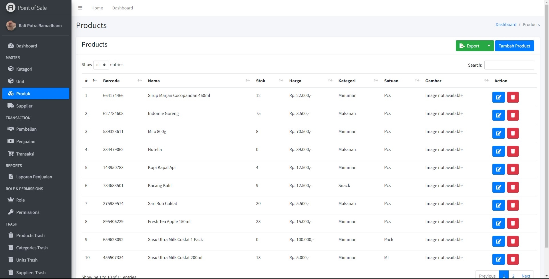Open Categories Trash
The height and width of the screenshot is (279, 549).
[36, 248]
